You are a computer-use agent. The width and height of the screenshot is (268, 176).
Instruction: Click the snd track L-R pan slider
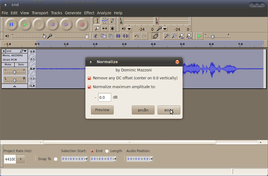pyautogui.click(x=14, y=80)
